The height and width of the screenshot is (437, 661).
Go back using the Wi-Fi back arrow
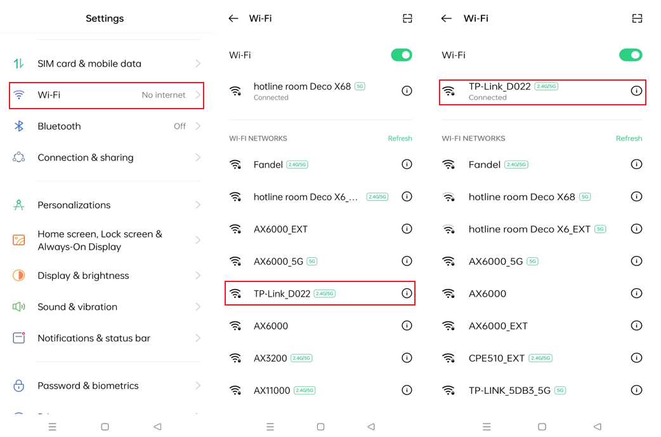tap(233, 18)
